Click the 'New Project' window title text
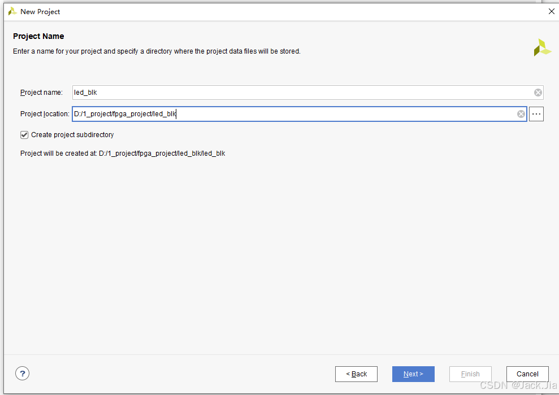Image resolution: width=559 pixels, height=395 pixels. tap(40, 12)
